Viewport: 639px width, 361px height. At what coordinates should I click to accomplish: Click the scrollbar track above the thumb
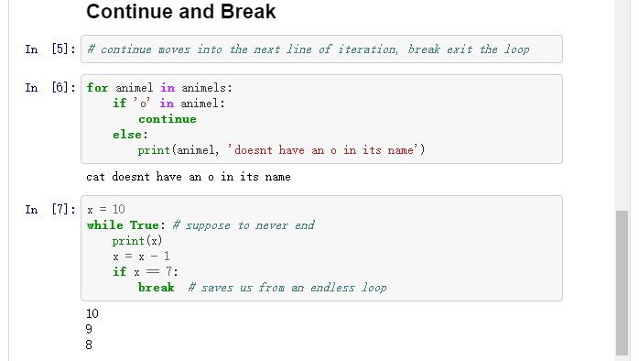[x=622, y=105]
